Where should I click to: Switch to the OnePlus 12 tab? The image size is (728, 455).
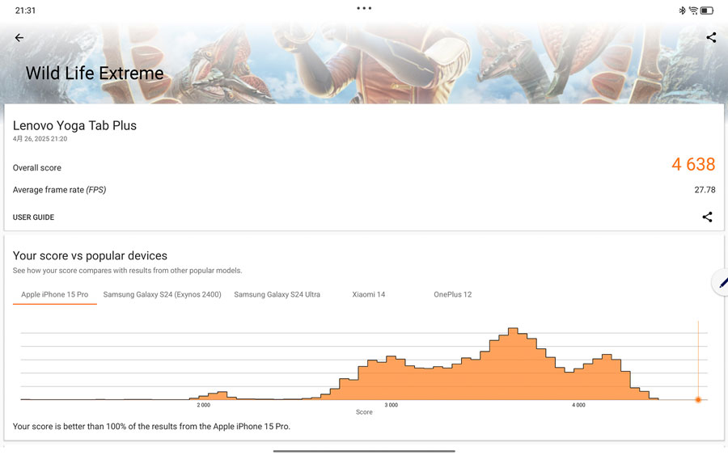[453, 294]
